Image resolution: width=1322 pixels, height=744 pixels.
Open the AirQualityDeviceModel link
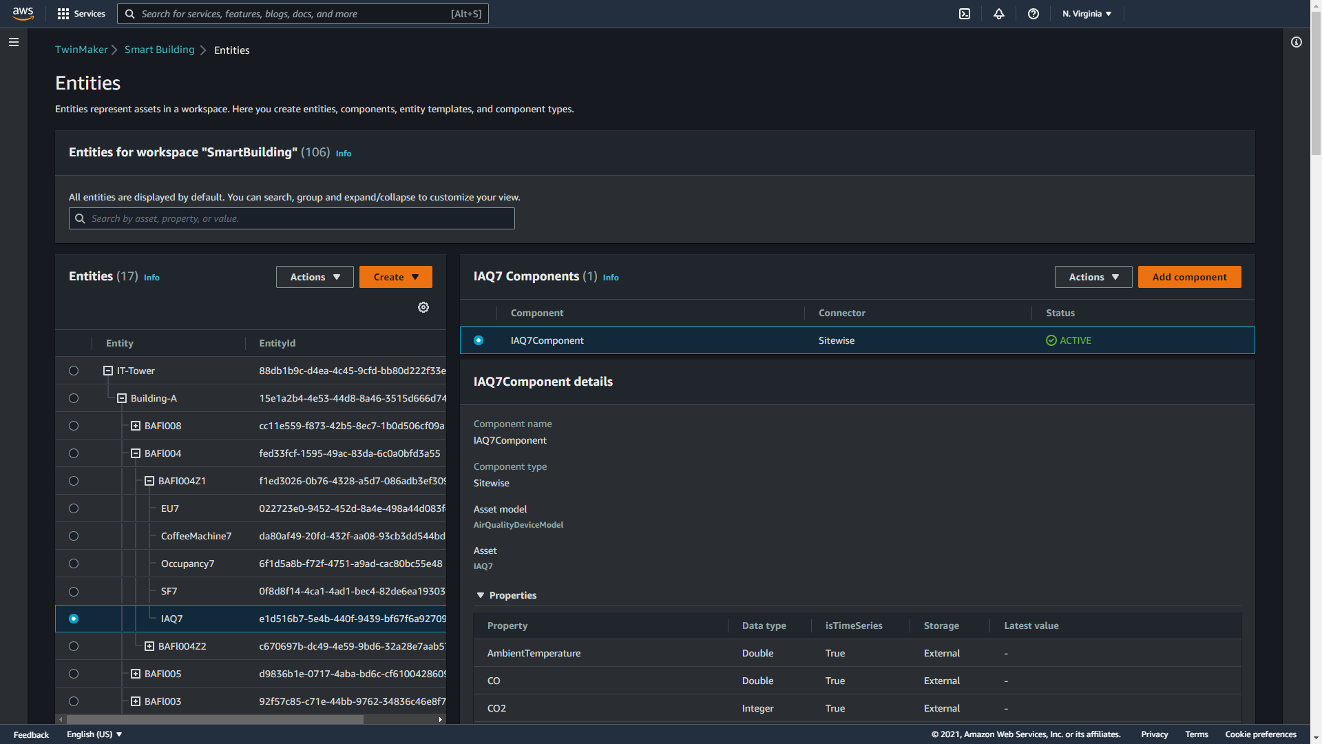tap(518, 524)
